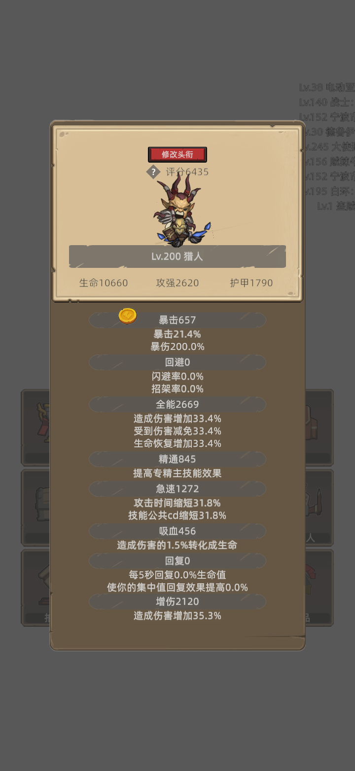Tap the 攻强2620 stat
The height and width of the screenshot is (771, 355).
pyautogui.click(x=177, y=283)
